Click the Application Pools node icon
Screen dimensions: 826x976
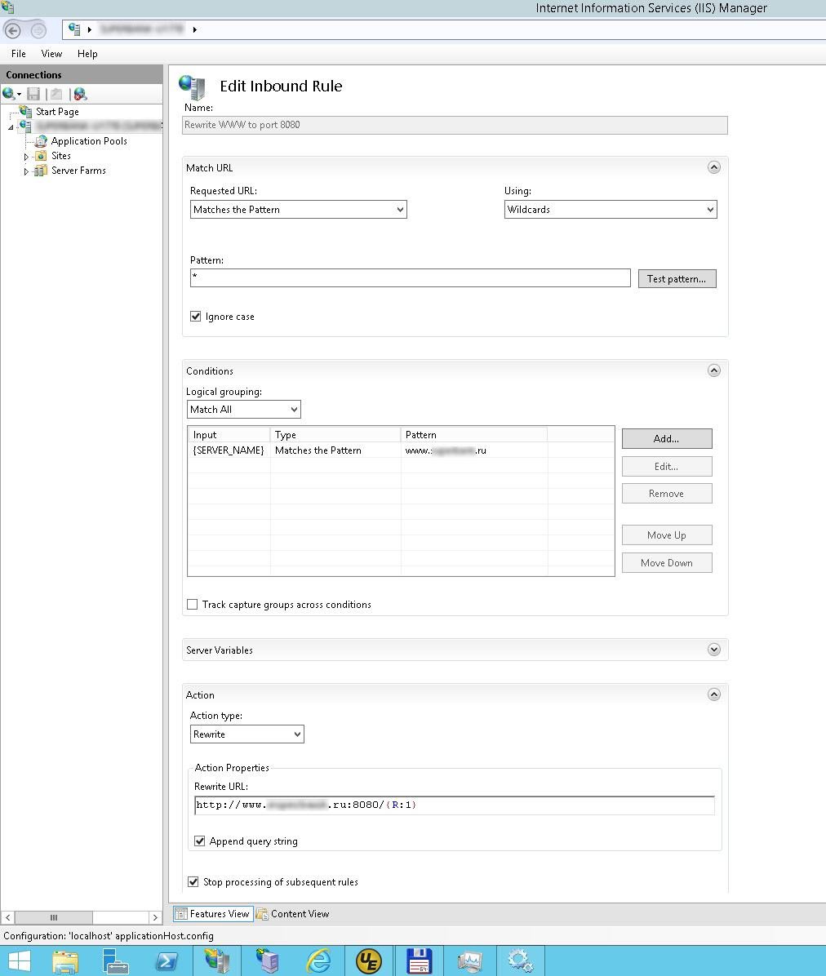tap(41, 141)
